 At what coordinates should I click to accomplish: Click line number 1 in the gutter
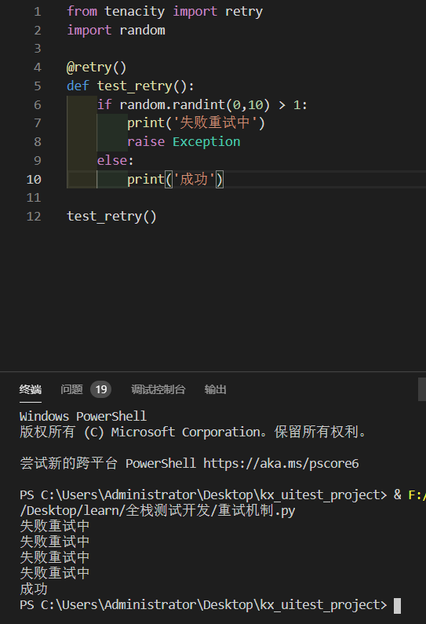pos(38,12)
